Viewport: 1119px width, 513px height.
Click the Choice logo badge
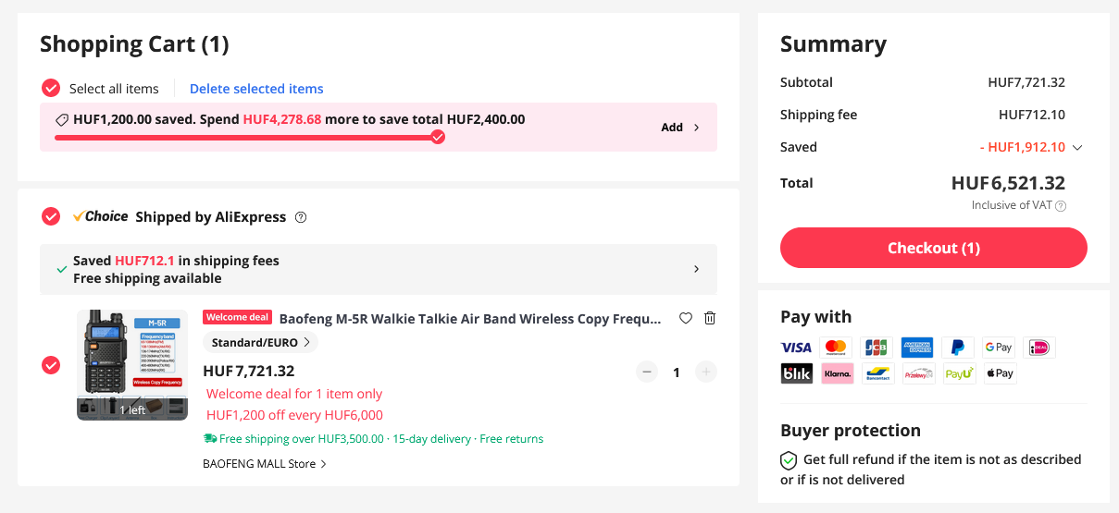click(100, 216)
